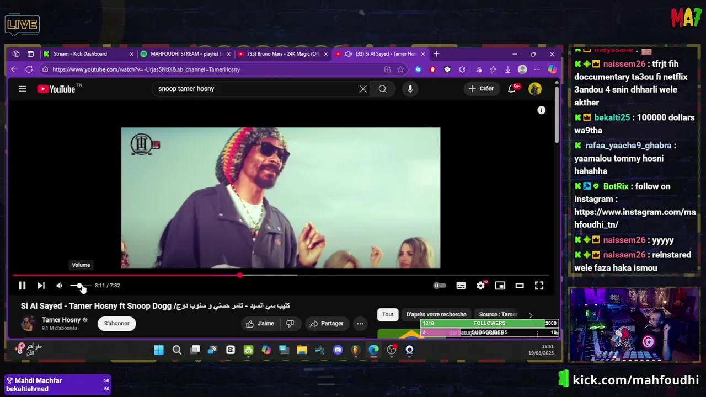Open the Tamer Hosny channel avatar
706x397 pixels.
(x=28, y=324)
